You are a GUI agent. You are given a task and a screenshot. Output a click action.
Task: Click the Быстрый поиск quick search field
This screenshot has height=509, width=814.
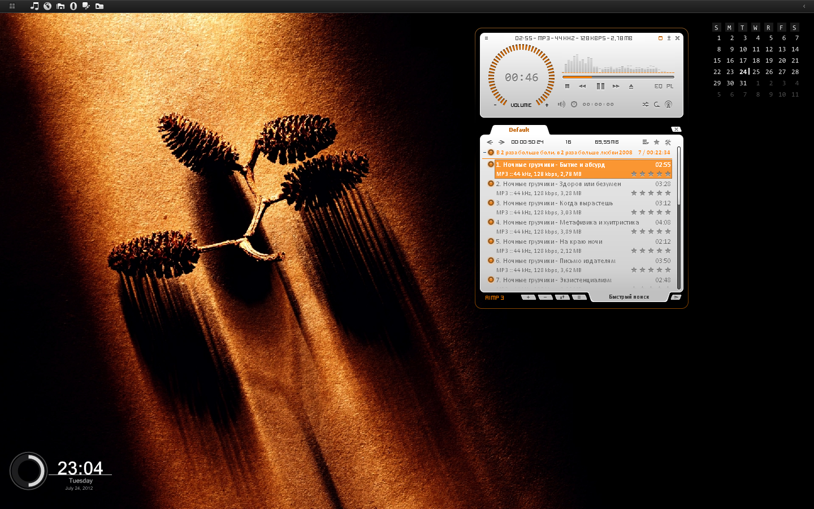(x=629, y=297)
